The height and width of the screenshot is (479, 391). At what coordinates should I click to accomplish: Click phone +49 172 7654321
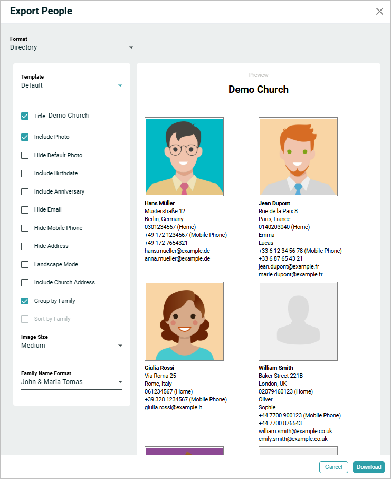click(x=166, y=243)
